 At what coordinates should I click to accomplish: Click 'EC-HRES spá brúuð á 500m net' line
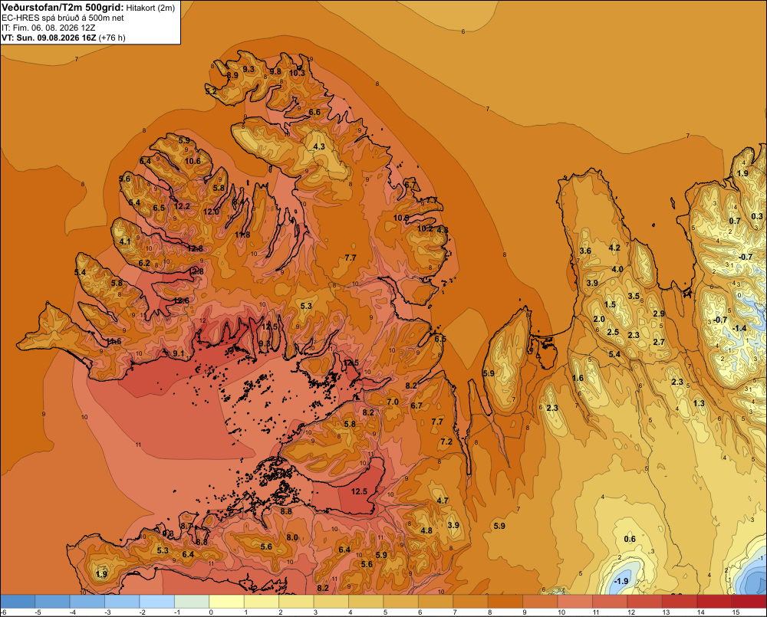(x=63, y=18)
